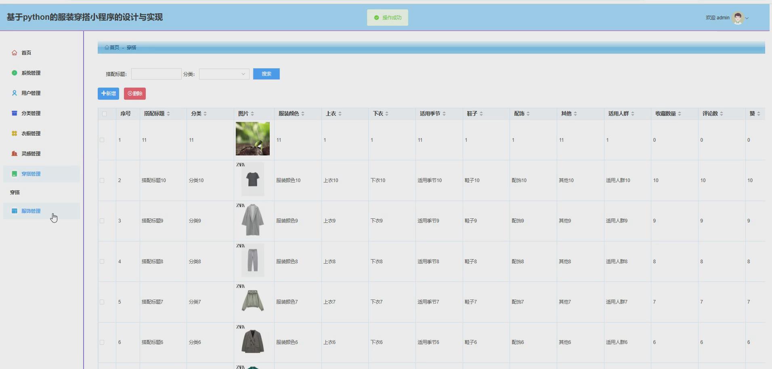Go to 首页 via breadcrumb link
This screenshot has width=772, height=369.
coord(115,48)
